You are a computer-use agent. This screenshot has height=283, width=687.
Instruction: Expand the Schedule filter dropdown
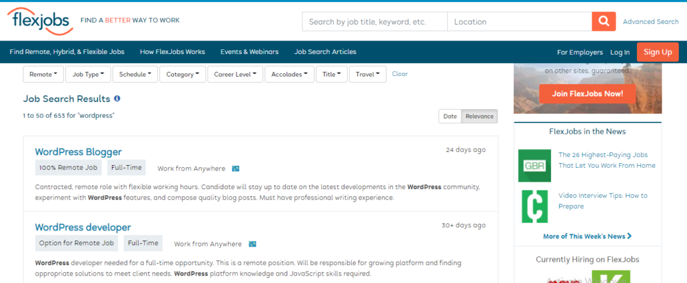[x=135, y=74]
